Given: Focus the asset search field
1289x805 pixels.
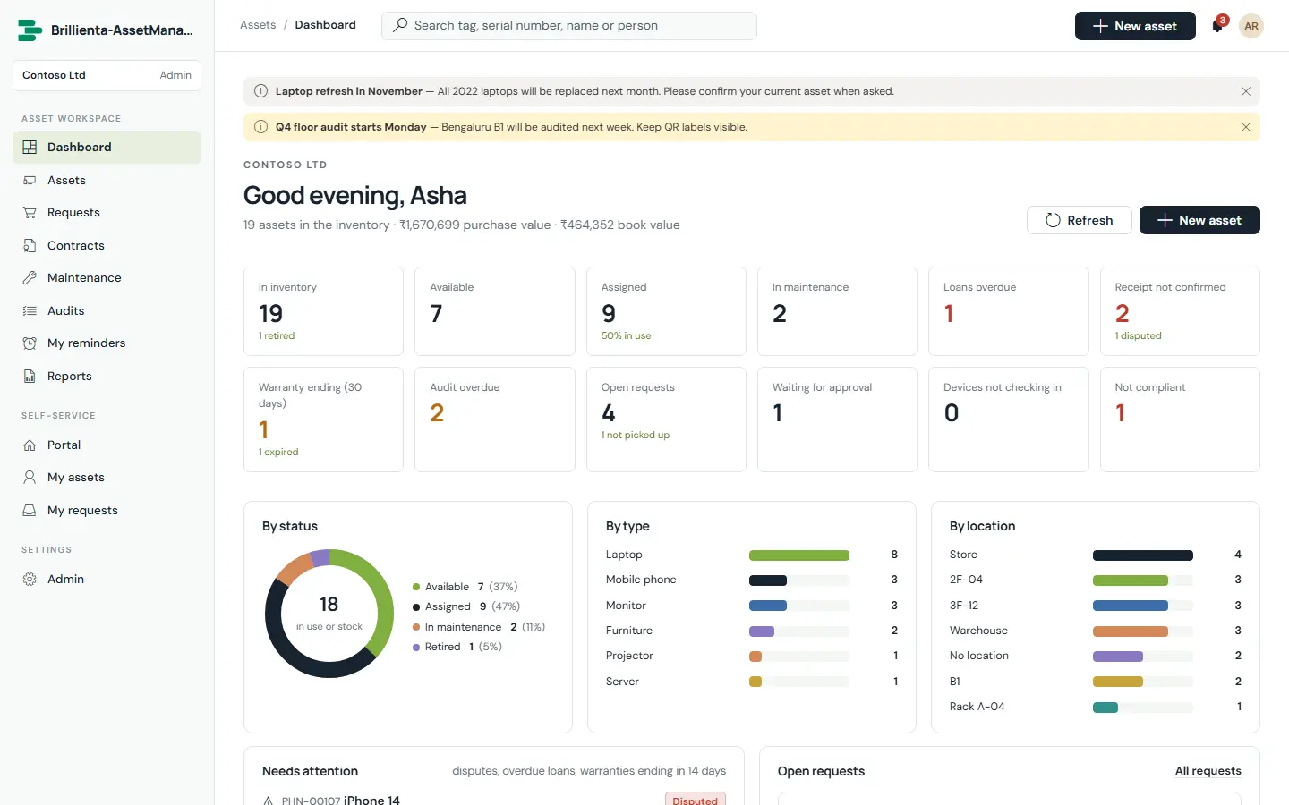Looking at the screenshot, I should [569, 26].
